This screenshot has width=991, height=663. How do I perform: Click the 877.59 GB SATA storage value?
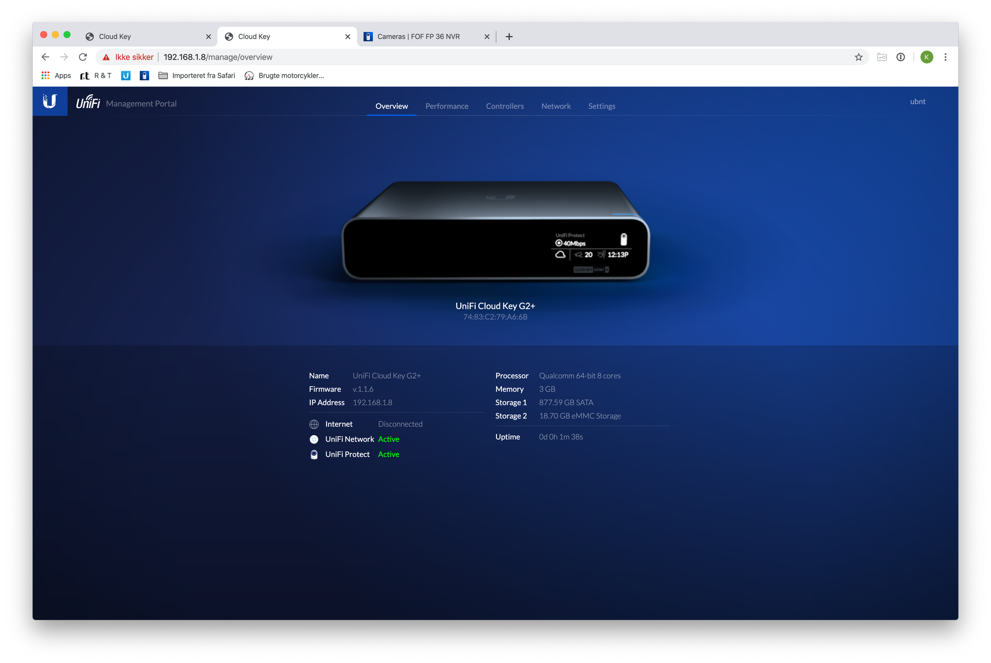tap(566, 403)
